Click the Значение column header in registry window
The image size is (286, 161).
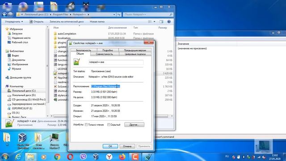tap(183, 44)
